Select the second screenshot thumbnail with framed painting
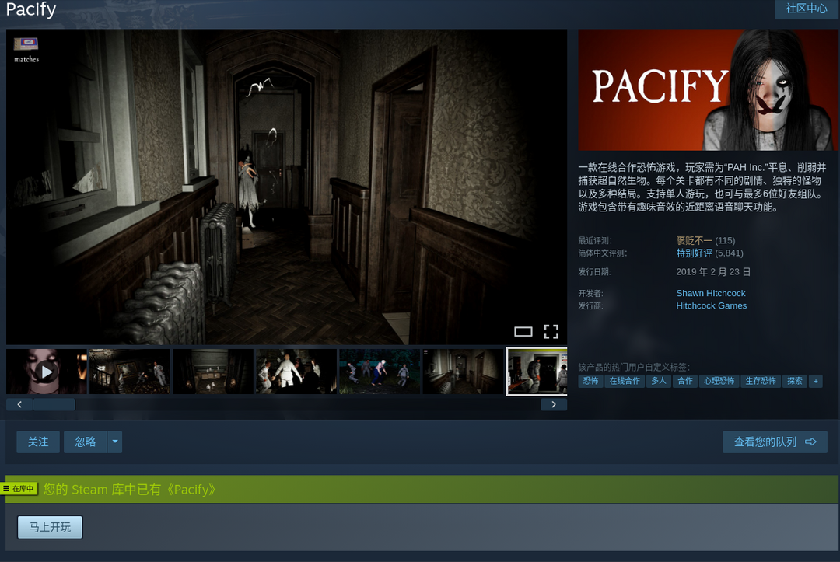The image size is (840, 562). click(130, 372)
